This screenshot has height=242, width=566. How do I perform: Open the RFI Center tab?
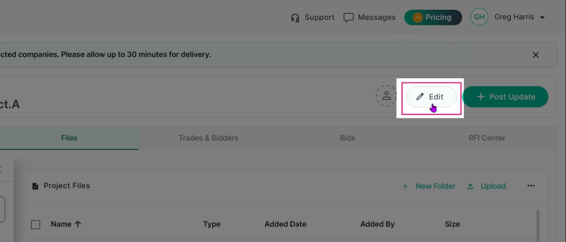(487, 138)
